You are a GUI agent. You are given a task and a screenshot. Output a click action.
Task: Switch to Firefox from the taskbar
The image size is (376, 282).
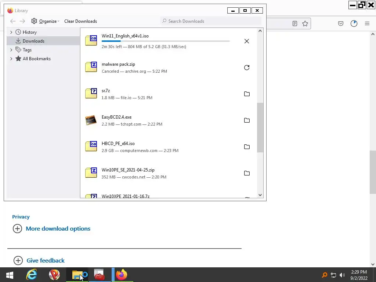[122, 275]
